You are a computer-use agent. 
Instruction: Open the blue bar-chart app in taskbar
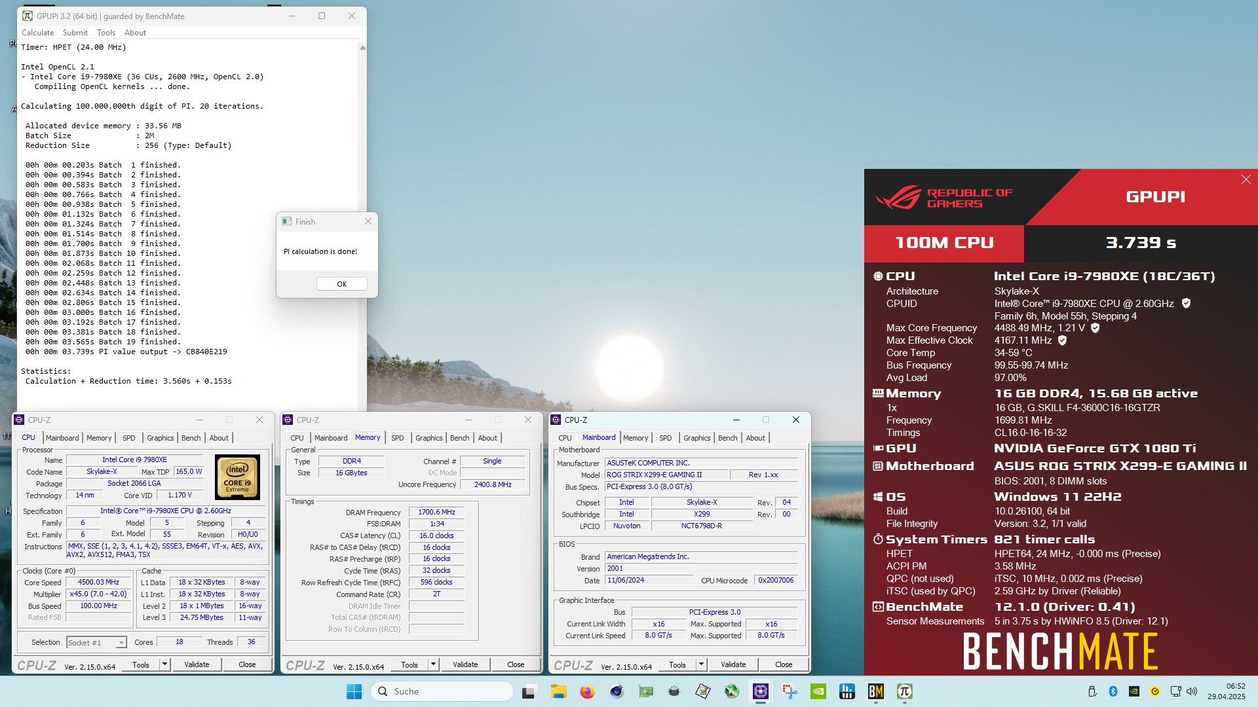tap(847, 691)
